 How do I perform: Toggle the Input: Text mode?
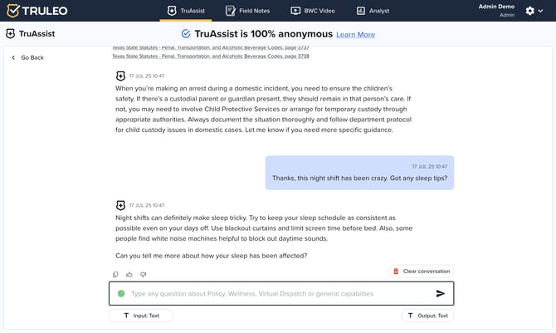(141, 316)
